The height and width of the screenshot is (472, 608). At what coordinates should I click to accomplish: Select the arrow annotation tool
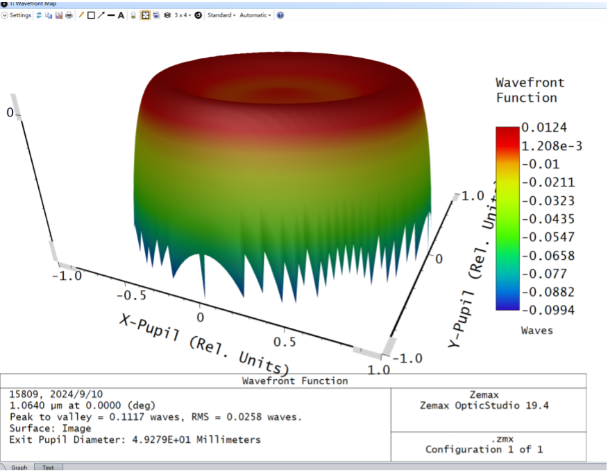pos(101,15)
